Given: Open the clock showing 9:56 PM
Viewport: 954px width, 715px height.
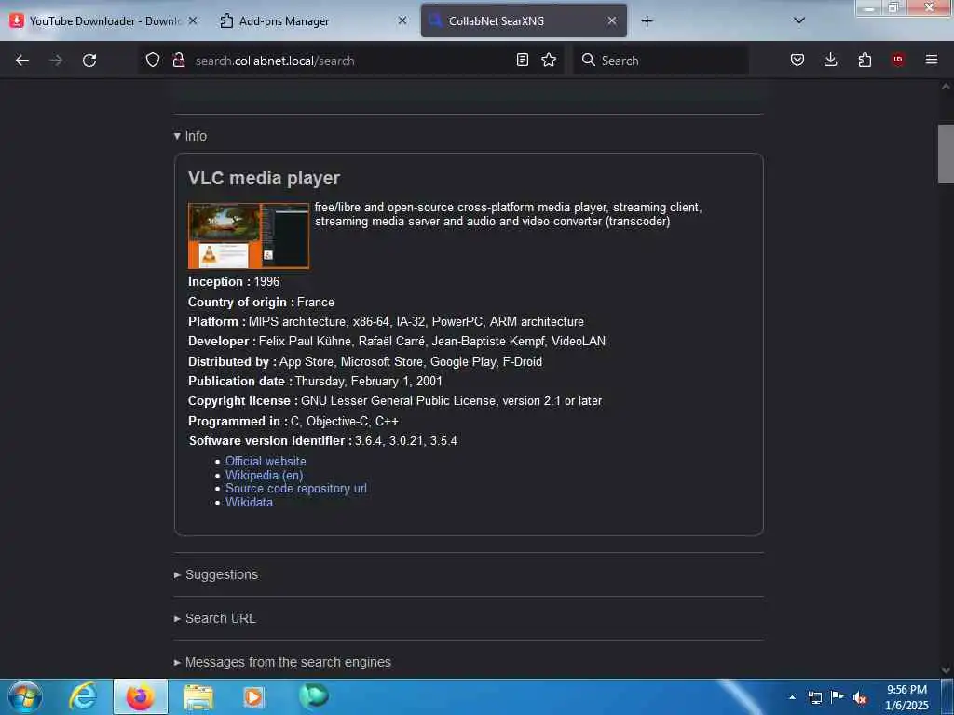Looking at the screenshot, I should tap(906, 697).
